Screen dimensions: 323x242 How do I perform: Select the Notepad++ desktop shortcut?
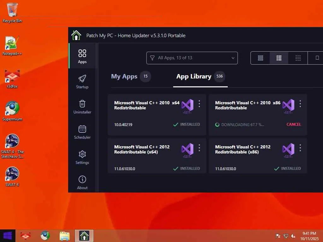(x=12, y=45)
